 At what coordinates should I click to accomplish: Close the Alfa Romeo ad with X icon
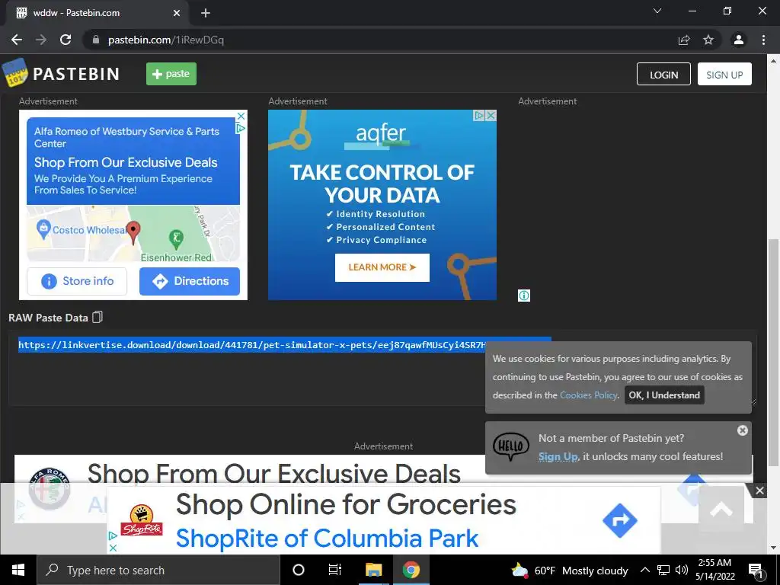coord(240,116)
